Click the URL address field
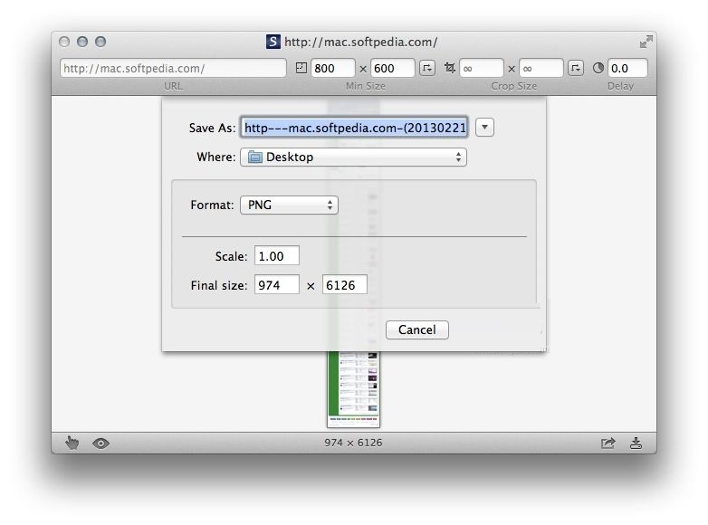Screen dimensions: 708x525 172,68
